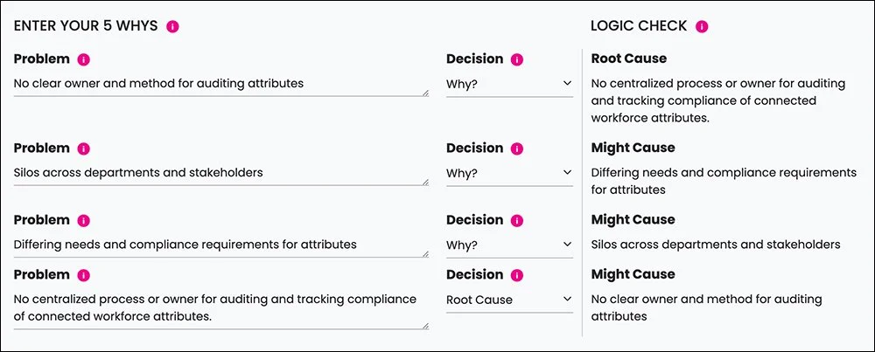Click 'Silos across departments' problem field
The height and width of the screenshot is (352, 875).
(219, 173)
